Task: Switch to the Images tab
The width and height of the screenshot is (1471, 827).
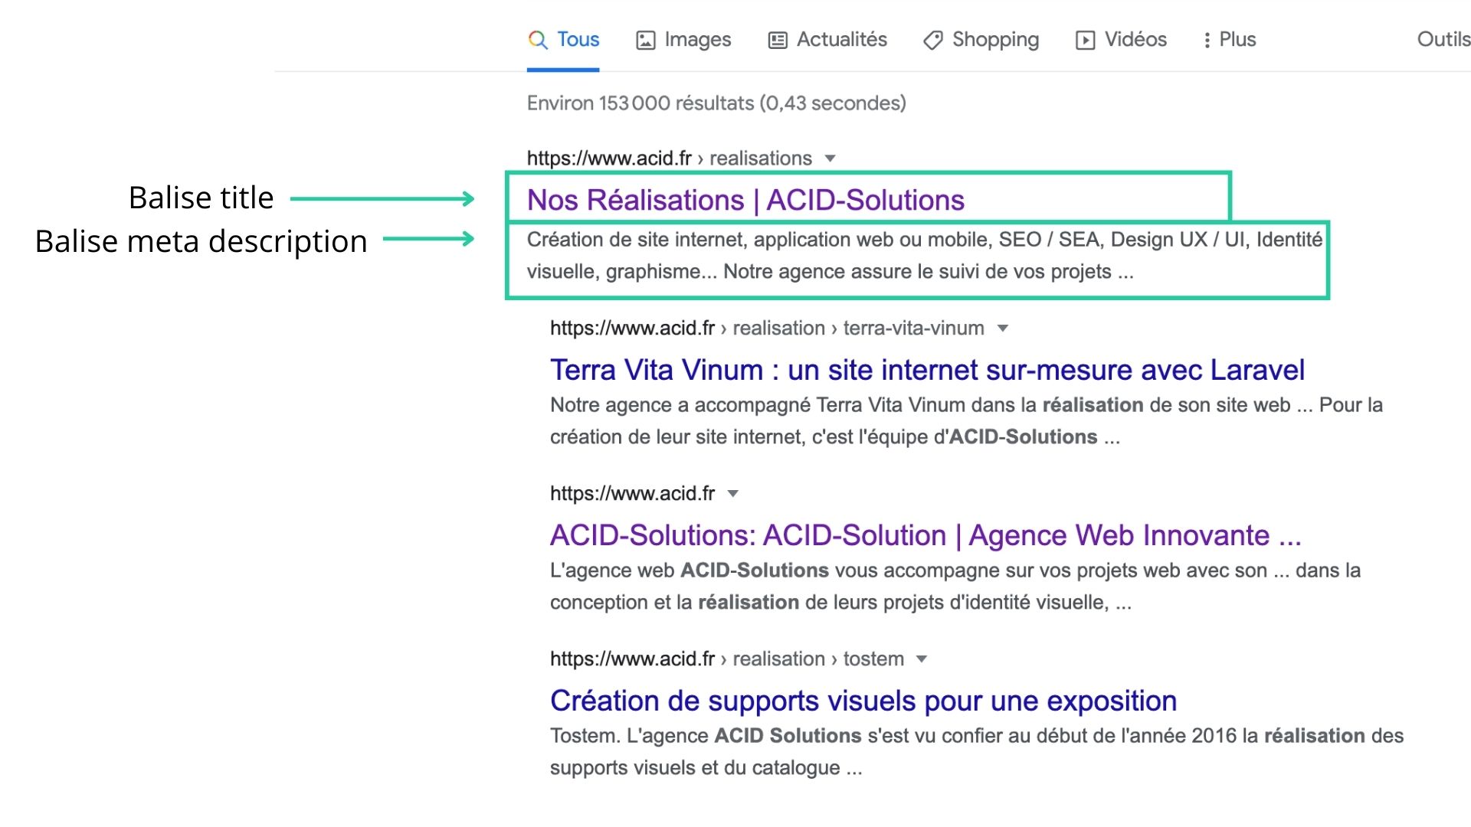Action: [x=683, y=40]
